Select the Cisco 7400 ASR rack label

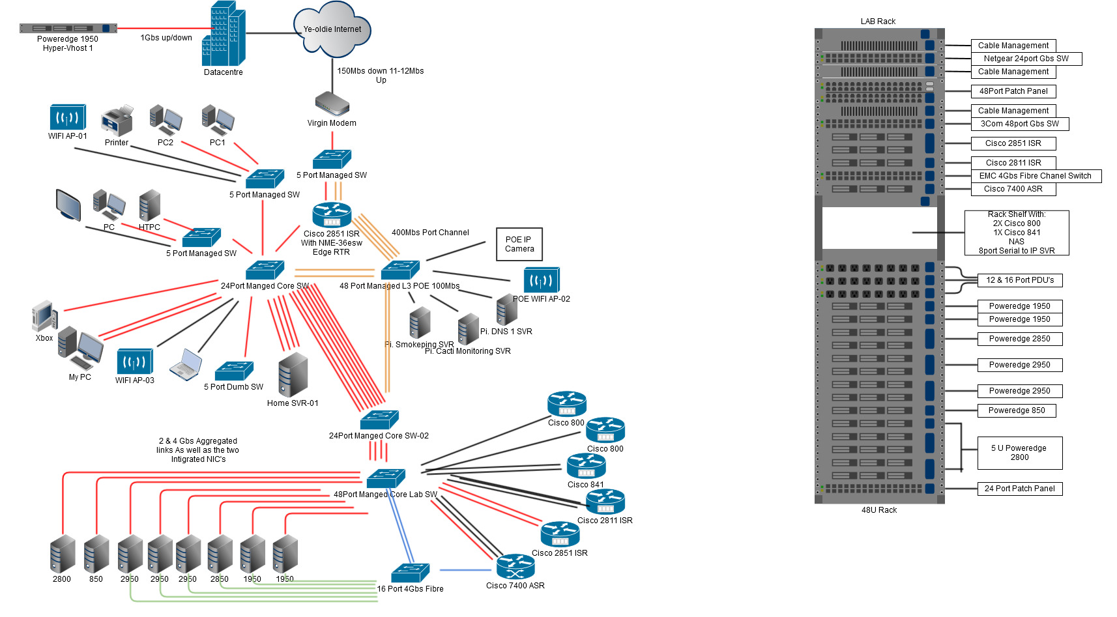[1013, 189]
